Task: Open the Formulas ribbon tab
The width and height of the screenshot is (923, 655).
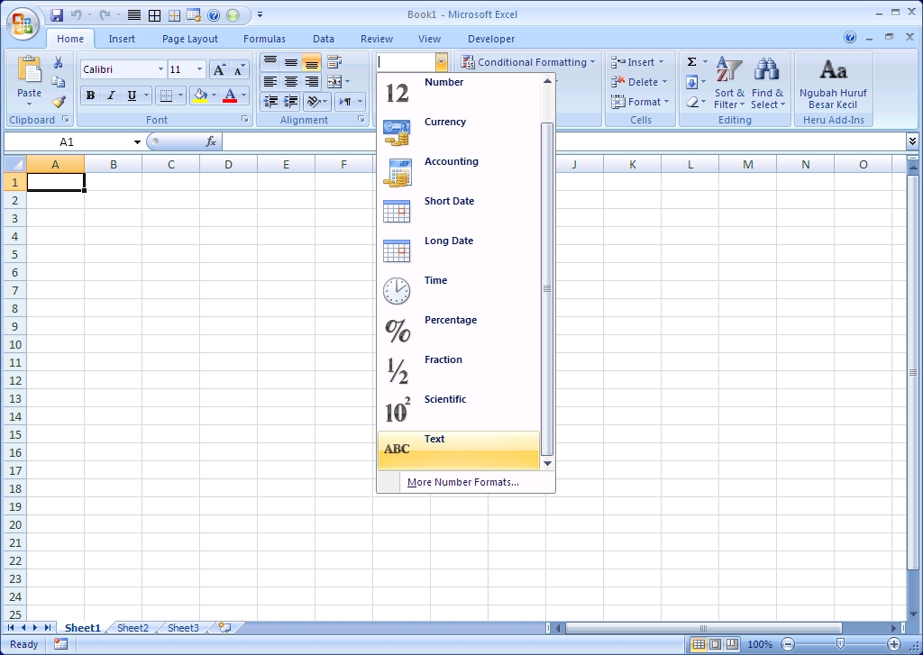Action: click(x=264, y=39)
